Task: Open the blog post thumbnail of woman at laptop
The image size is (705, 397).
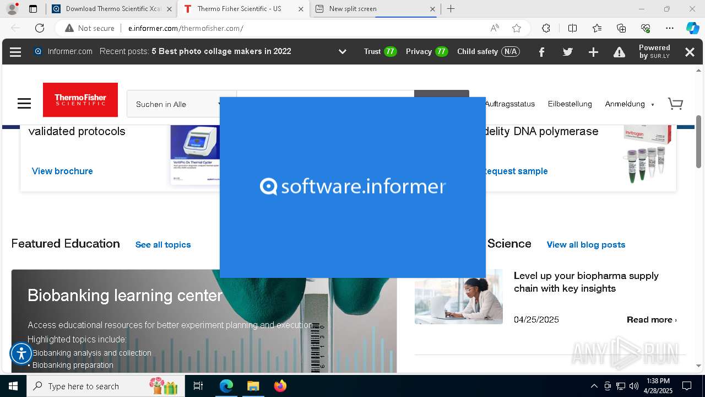Action: (x=459, y=297)
